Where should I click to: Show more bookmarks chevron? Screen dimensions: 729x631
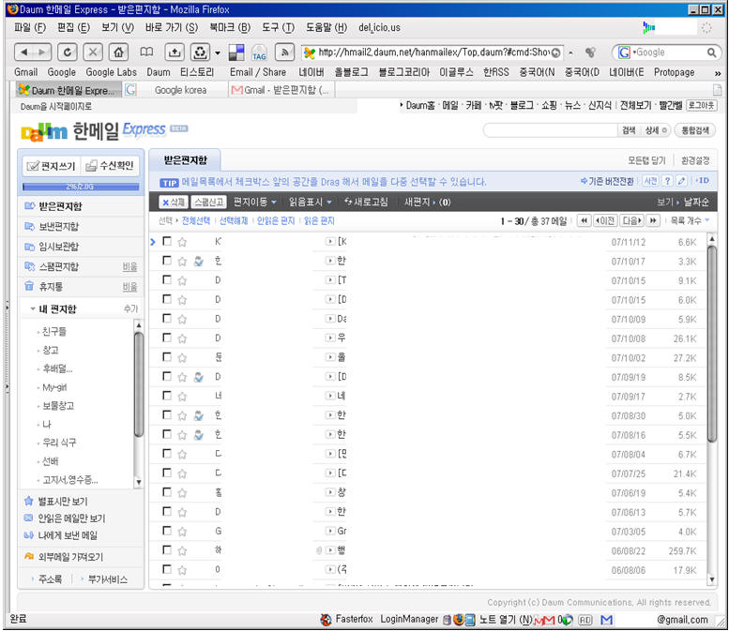click(x=718, y=73)
